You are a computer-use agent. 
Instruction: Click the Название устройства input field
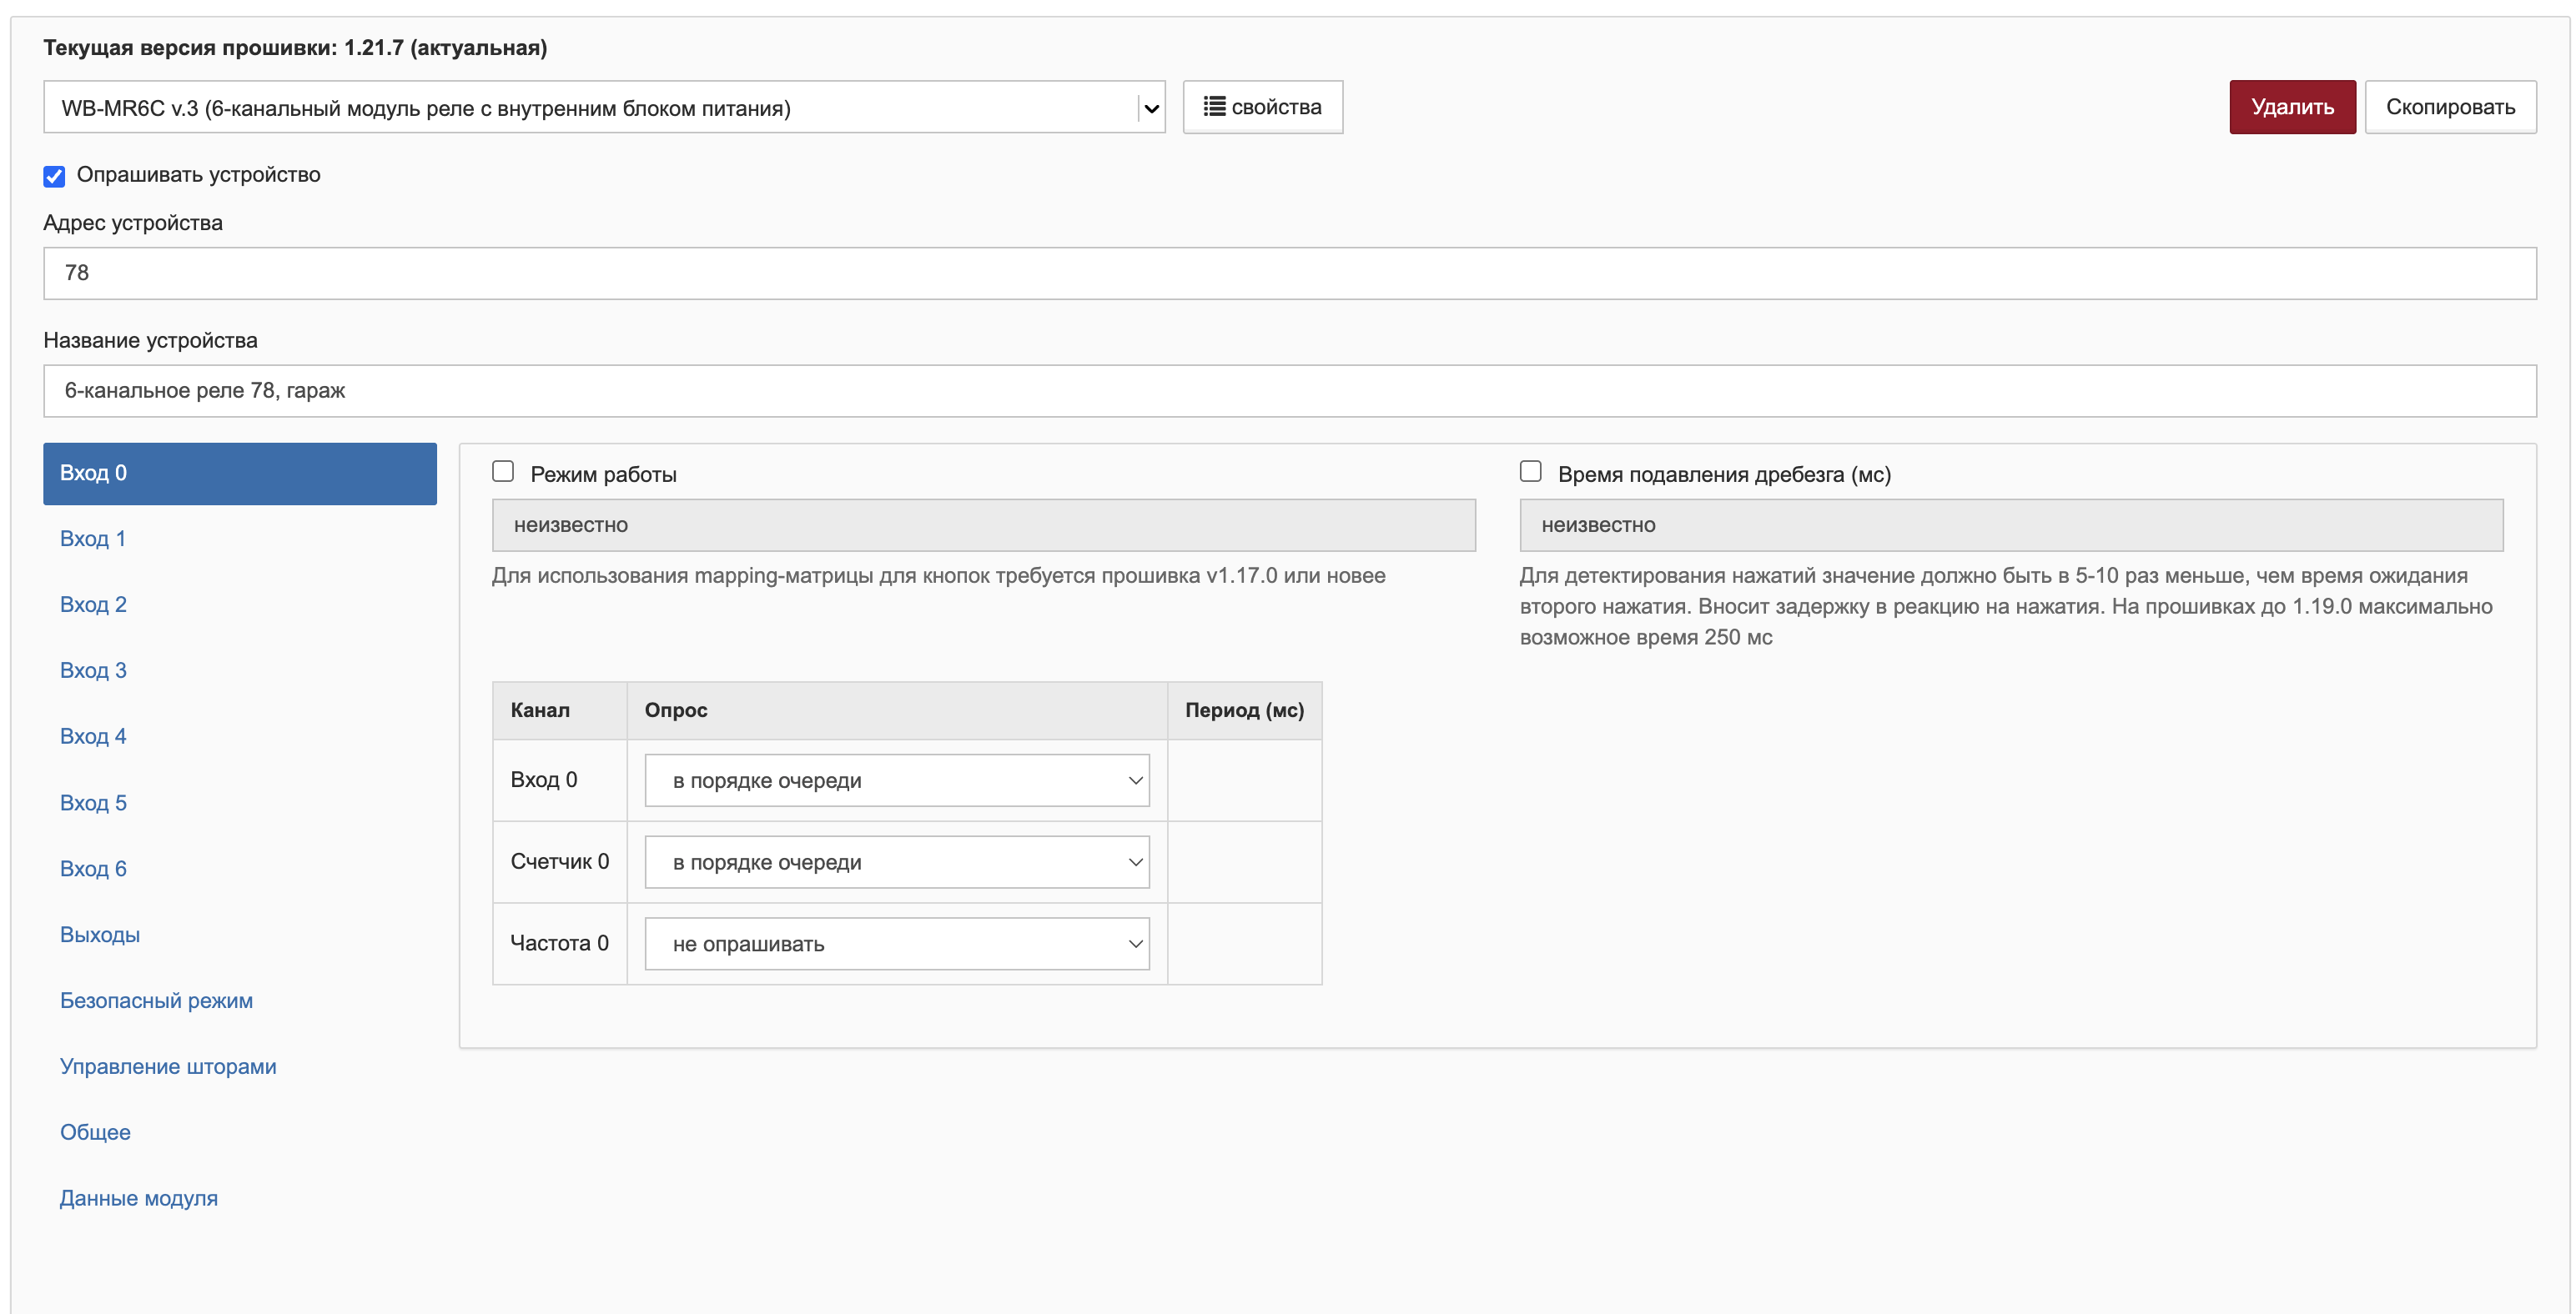tap(1290, 392)
